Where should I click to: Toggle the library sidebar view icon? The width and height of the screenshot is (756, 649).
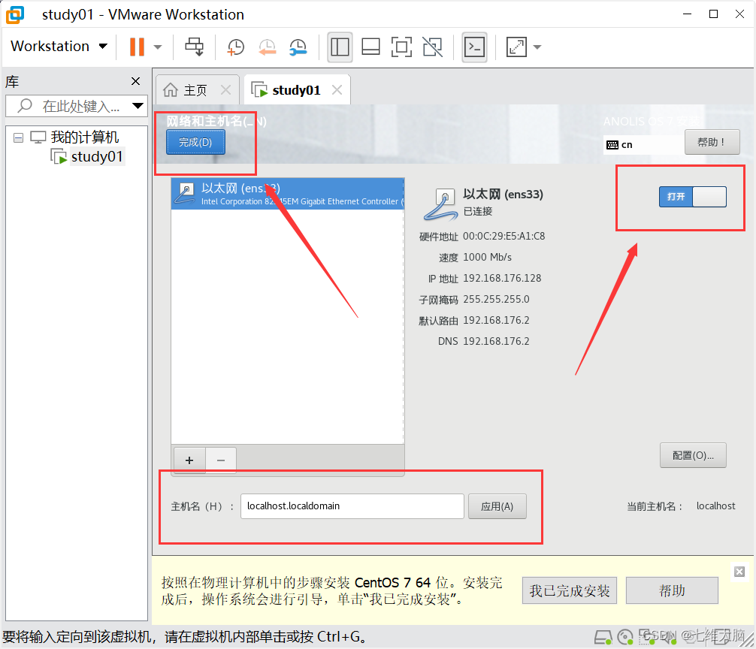coord(340,47)
